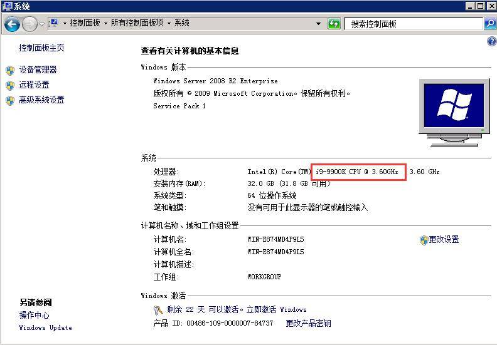The width and height of the screenshot is (497, 345).
Task: Expand the dropdown after 控制面板 breadcrumb
Action: pos(105,23)
